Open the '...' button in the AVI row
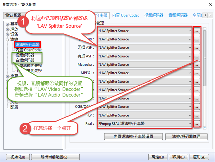This screenshot has width=215, height=162. tap(197, 39)
